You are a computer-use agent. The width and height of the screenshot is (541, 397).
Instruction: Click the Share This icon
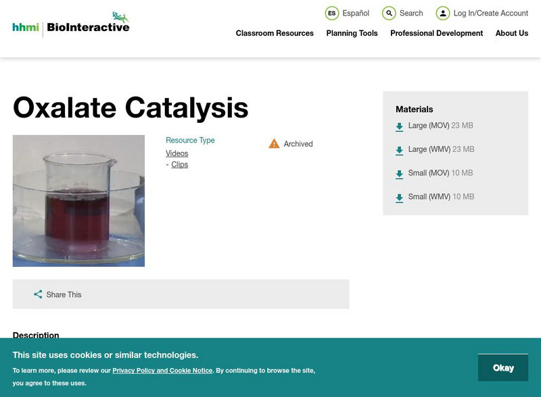(x=39, y=294)
